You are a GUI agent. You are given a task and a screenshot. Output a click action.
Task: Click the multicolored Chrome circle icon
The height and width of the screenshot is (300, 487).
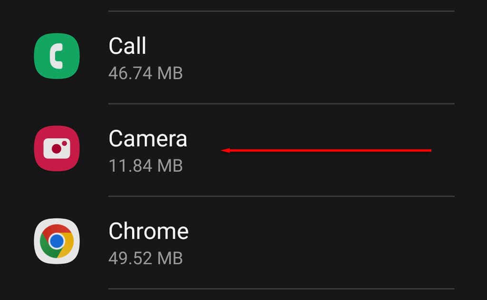[56, 241]
